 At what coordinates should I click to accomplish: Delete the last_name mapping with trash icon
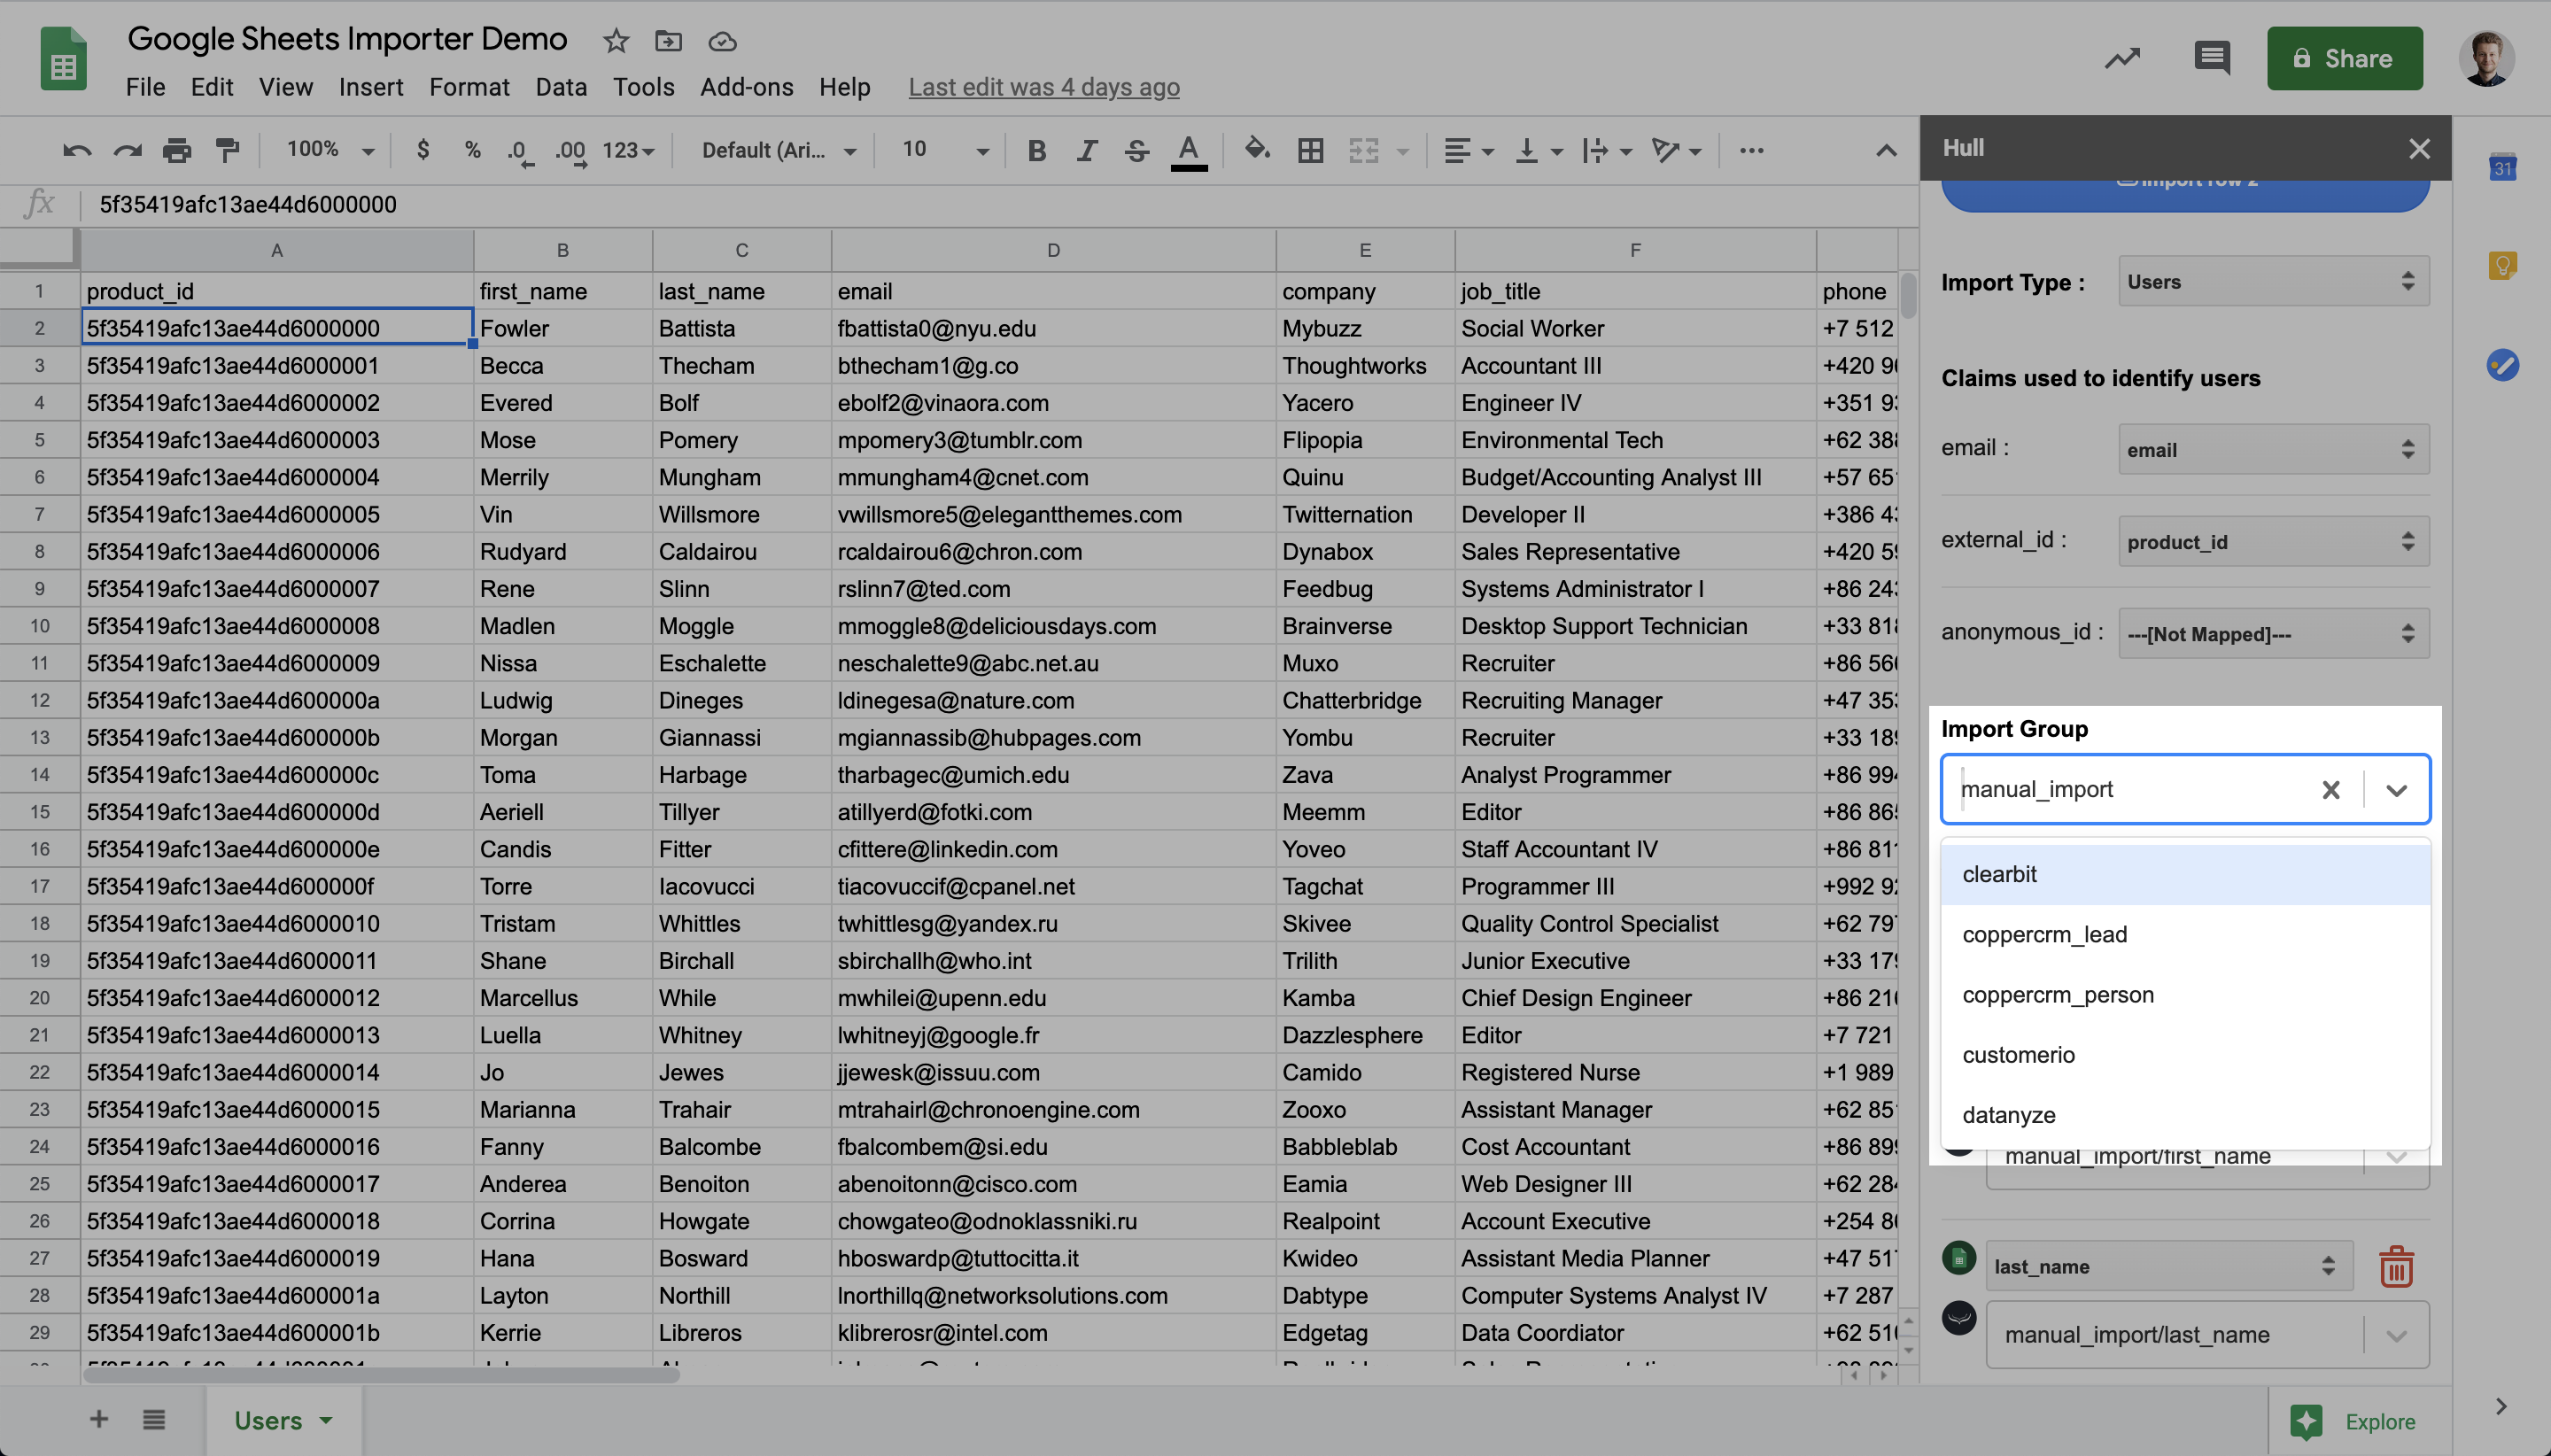tap(2396, 1266)
